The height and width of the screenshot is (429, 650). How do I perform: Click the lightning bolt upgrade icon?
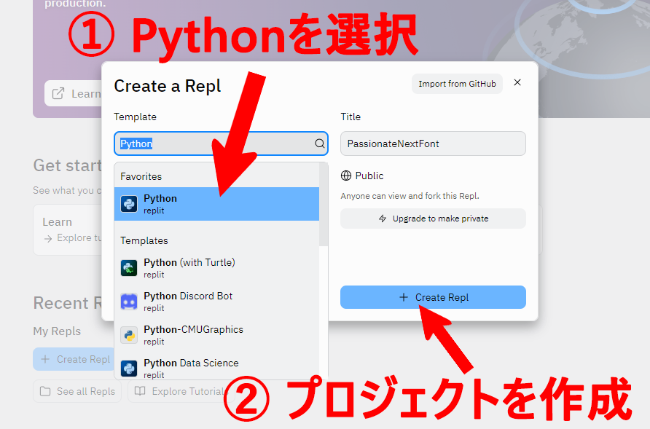tap(383, 219)
